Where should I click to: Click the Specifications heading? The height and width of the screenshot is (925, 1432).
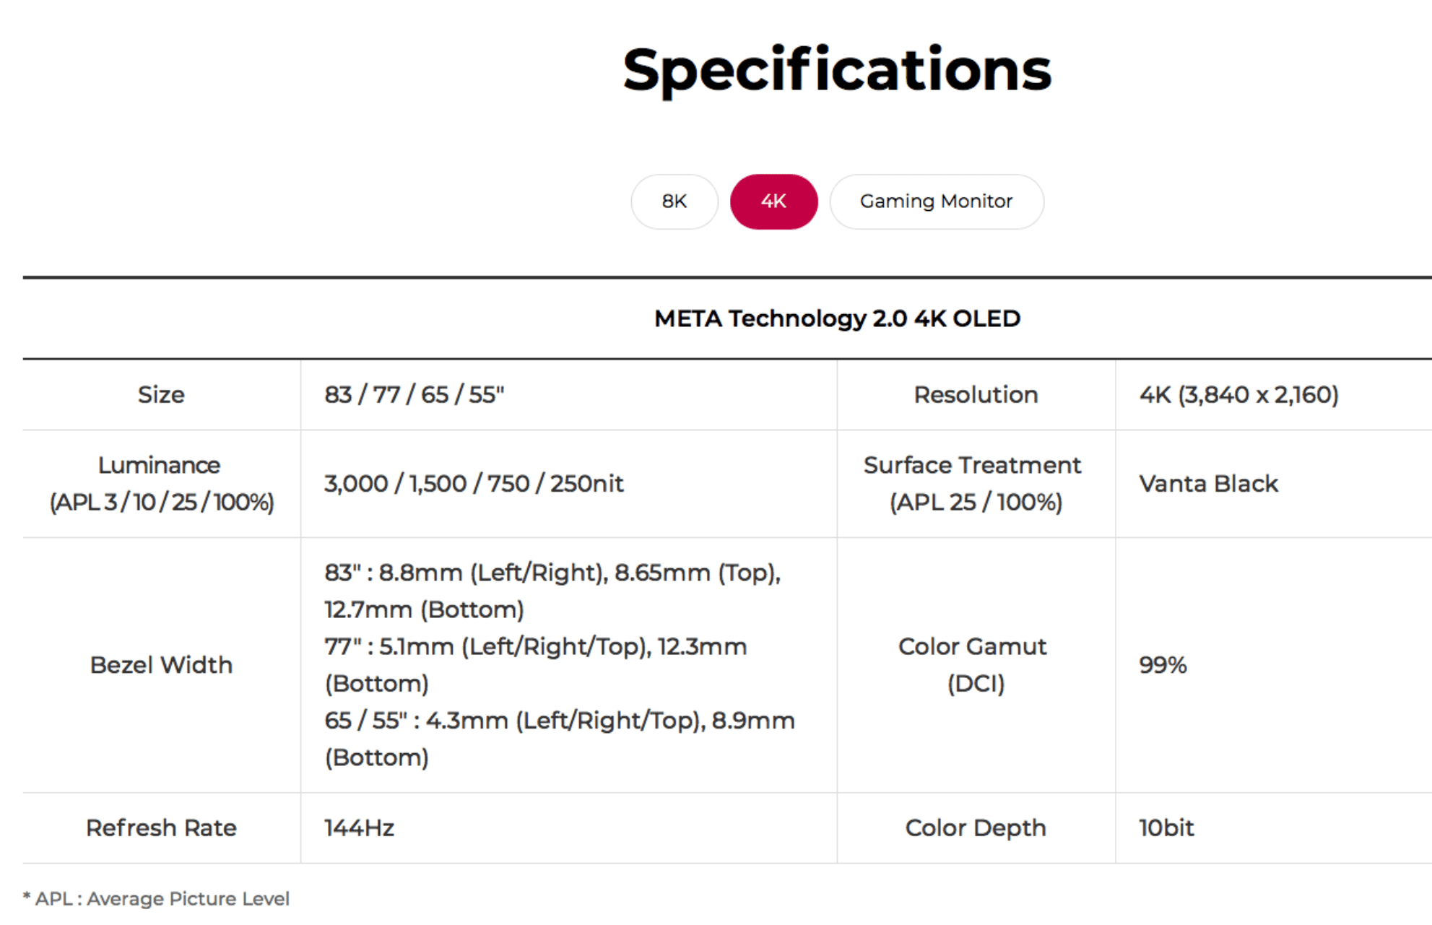pos(837,70)
